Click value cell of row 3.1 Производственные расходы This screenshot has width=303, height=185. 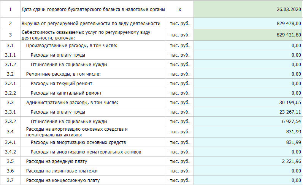pyautogui.click(x=248, y=46)
